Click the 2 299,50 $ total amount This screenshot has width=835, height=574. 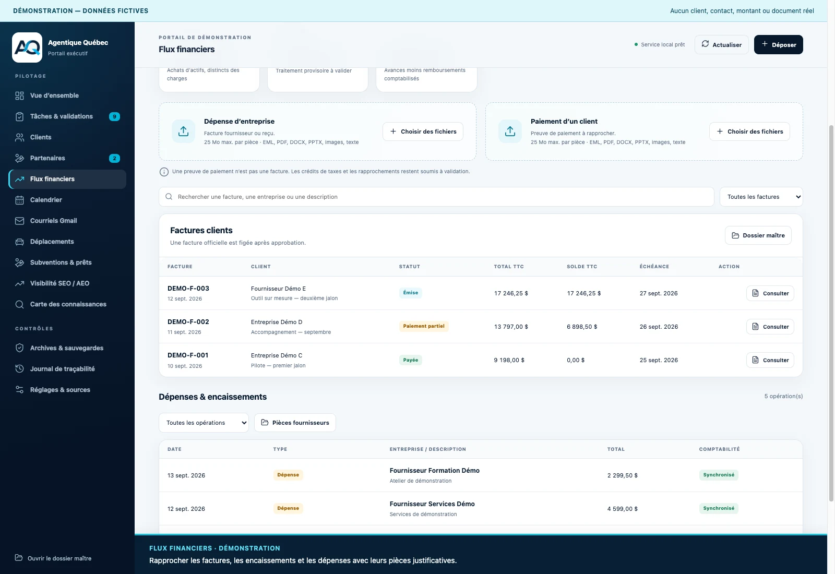(623, 475)
